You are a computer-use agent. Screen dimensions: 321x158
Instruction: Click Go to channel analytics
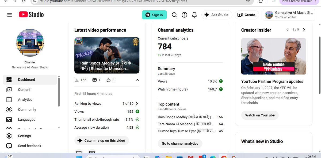point(180,143)
